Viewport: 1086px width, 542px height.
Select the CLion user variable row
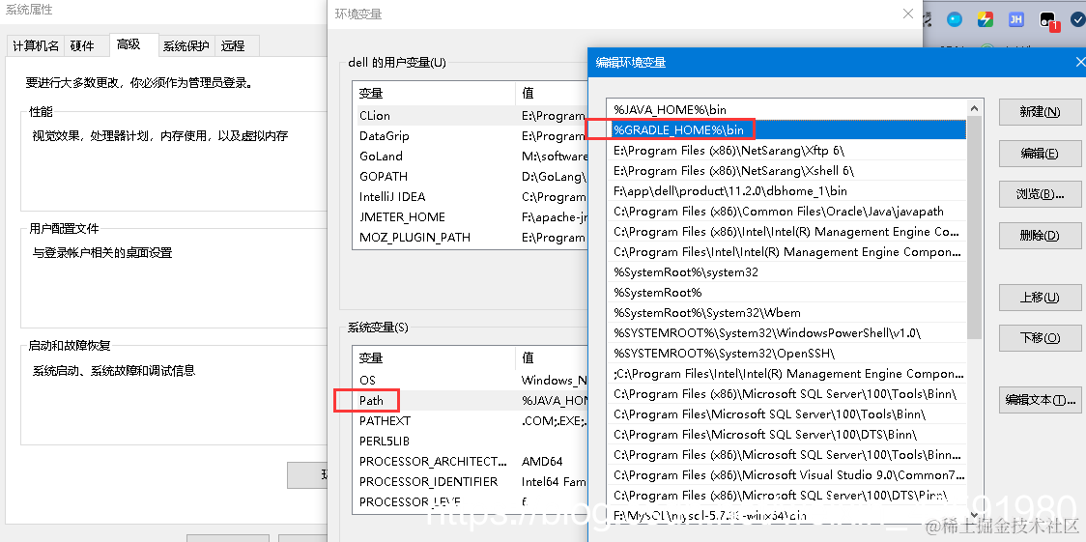tap(471, 116)
